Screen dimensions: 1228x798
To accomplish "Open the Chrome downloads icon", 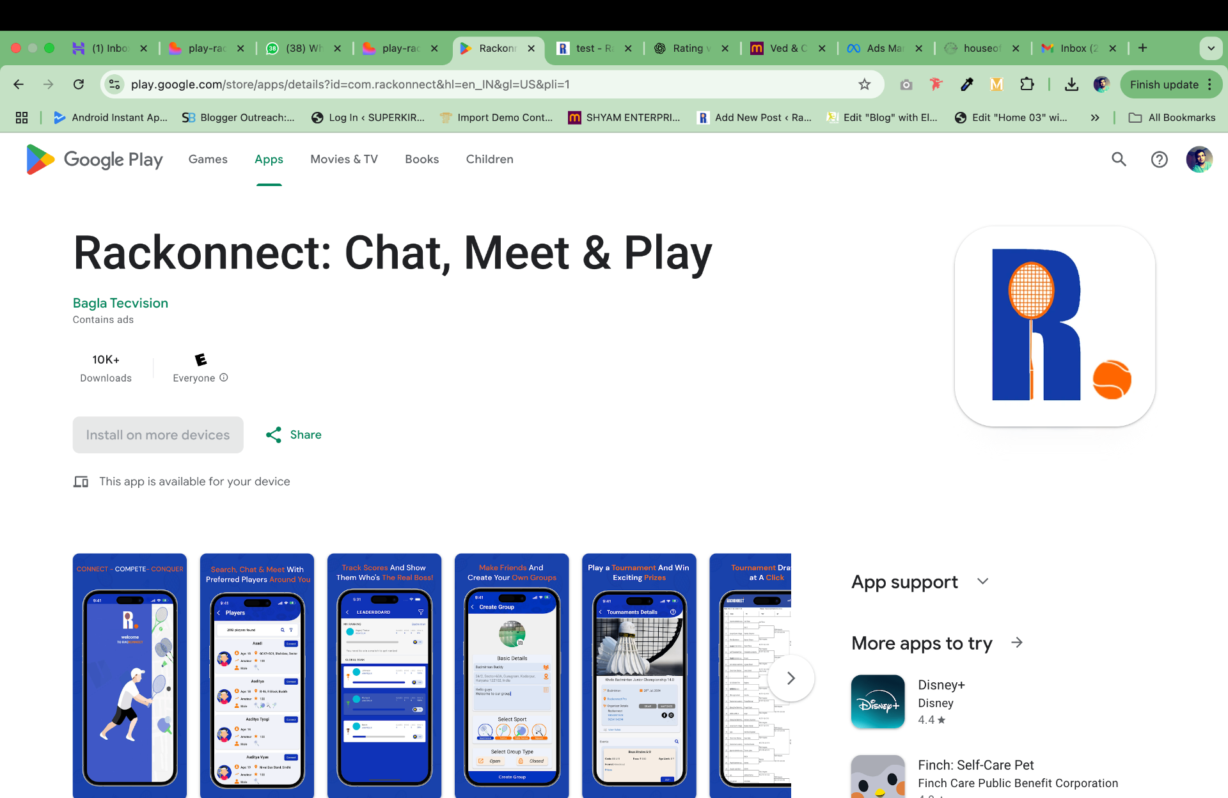I will [x=1071, y=84].
